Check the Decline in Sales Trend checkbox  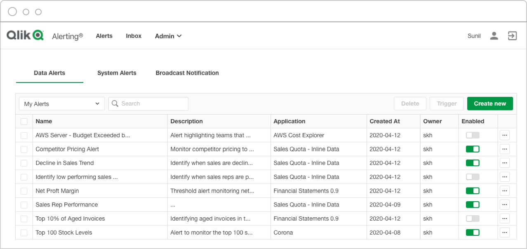[24, 163]
